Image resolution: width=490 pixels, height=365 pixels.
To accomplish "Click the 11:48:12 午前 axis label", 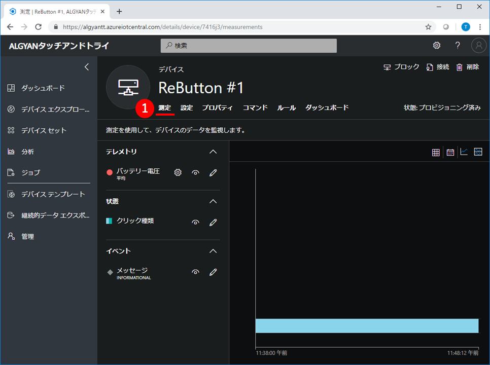I will tap(463, 353).
